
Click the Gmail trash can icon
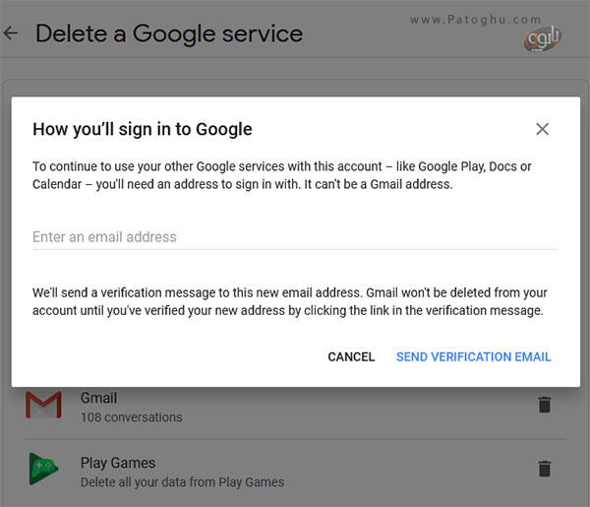pos(545,405)
